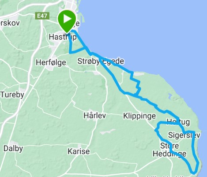Click the partially visible 'rskov' label
The height and width of the screenshot is (177, 207).
click(x=10, y=23)
